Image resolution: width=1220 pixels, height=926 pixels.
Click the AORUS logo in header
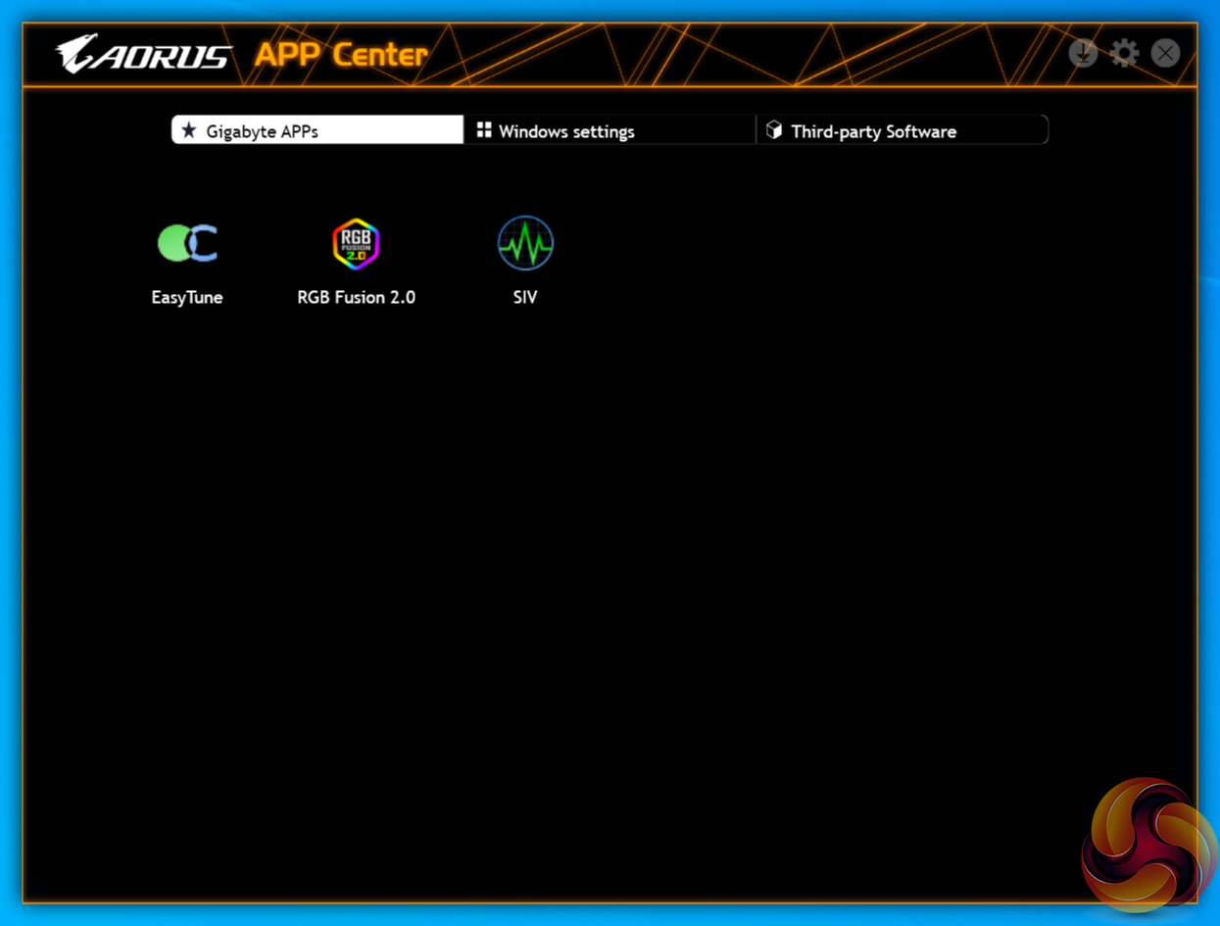point(144,54)
